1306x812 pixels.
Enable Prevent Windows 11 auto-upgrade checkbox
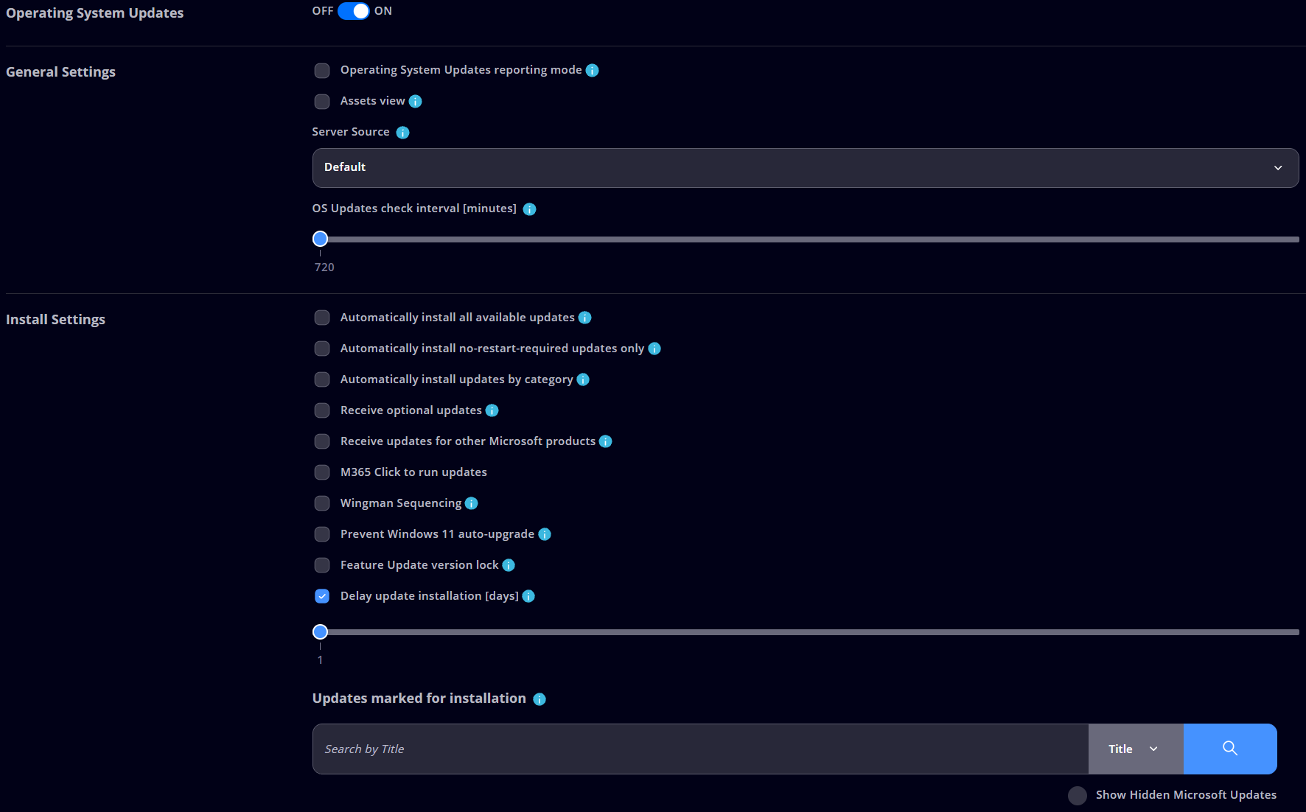(322, 534)
